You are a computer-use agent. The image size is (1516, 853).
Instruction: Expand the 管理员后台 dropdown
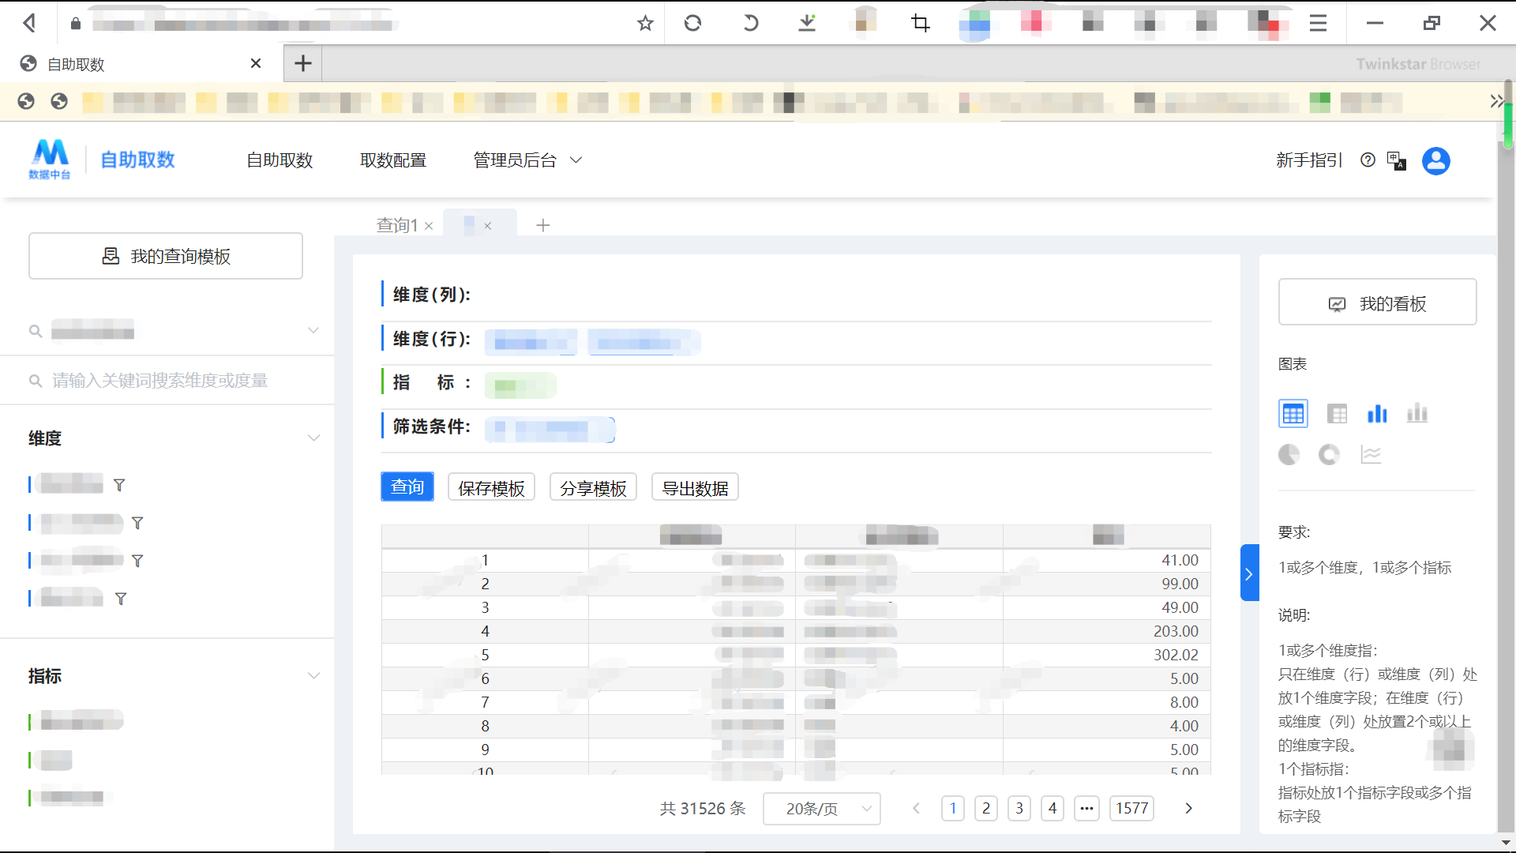527,160
